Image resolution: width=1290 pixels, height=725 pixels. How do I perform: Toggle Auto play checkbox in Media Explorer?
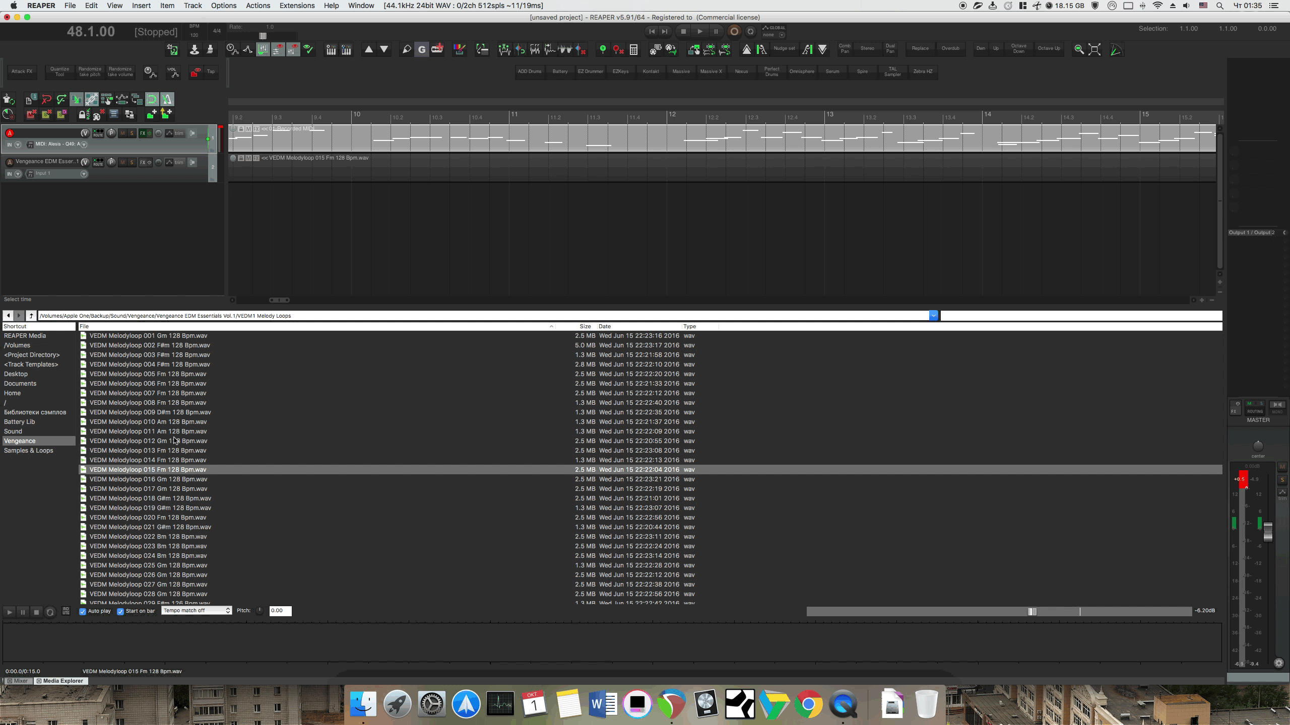83,611
